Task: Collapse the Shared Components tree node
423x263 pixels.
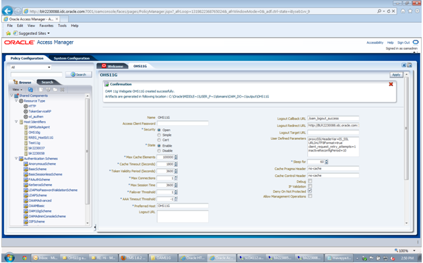Action: pyautogui.click(x=11, y=96)
